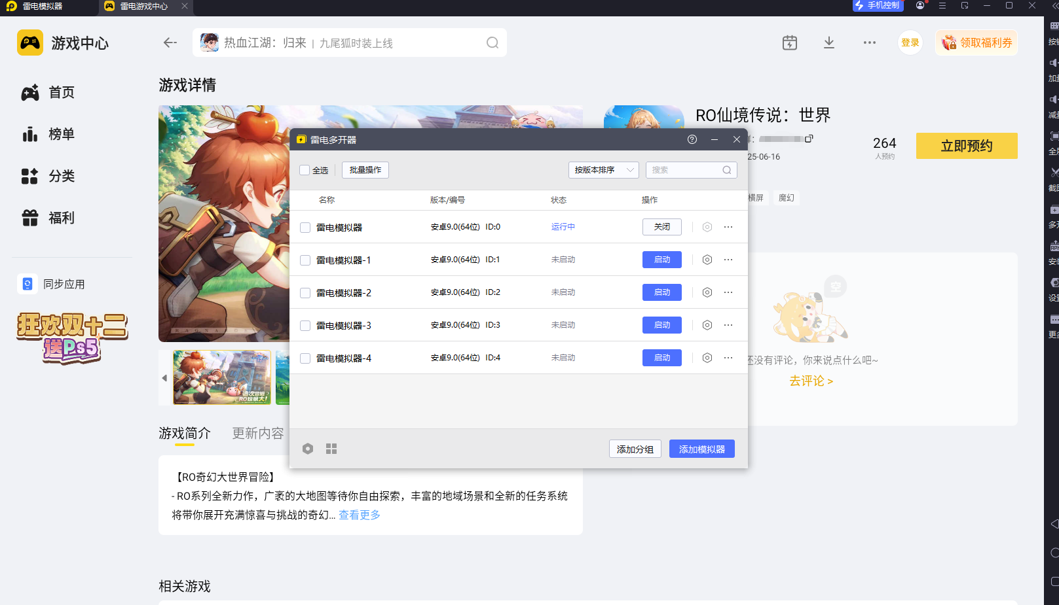The width and height of the screenshot is (1059, 605).
Task: Check the checkbox for 雷电模拟器-4
Action: click(x=305, y=358)
